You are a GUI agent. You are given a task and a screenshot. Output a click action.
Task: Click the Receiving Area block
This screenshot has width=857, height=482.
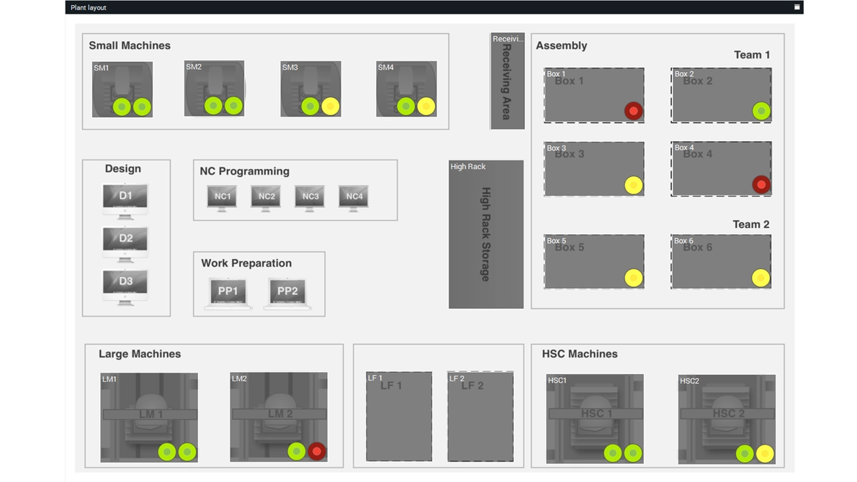(x=507, y=81)
